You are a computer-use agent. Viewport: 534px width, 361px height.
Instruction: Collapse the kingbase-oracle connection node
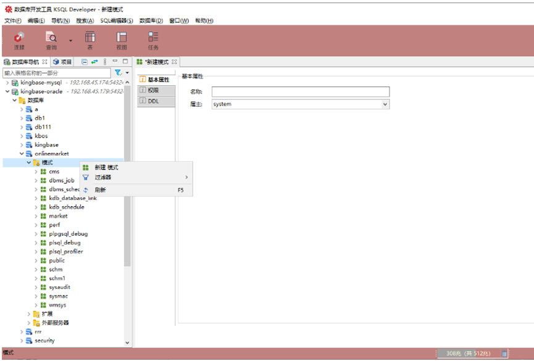coord(7,91)
